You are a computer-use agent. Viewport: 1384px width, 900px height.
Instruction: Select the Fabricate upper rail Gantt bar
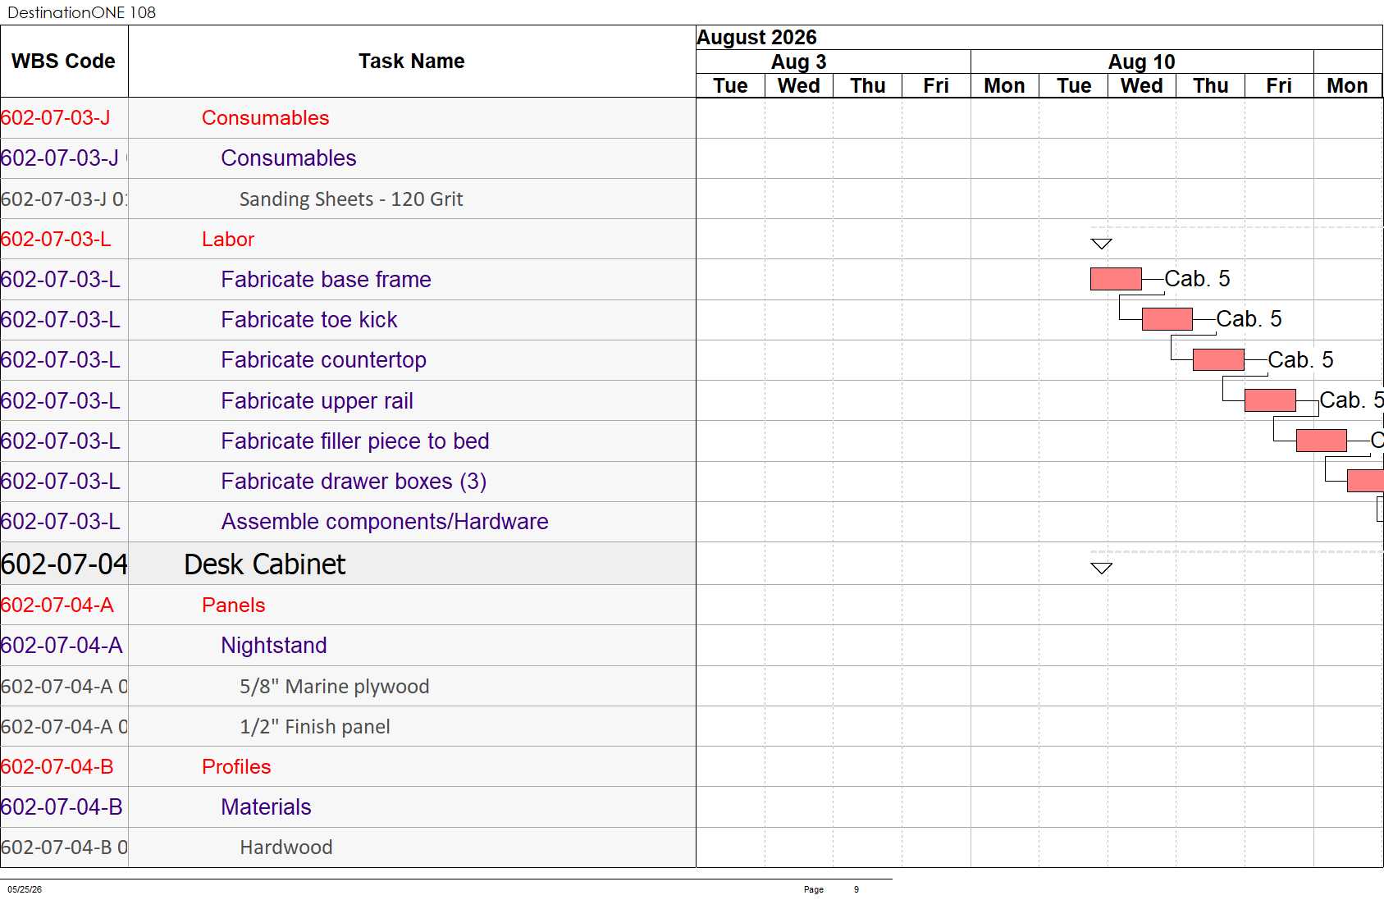click(1270, 400)
